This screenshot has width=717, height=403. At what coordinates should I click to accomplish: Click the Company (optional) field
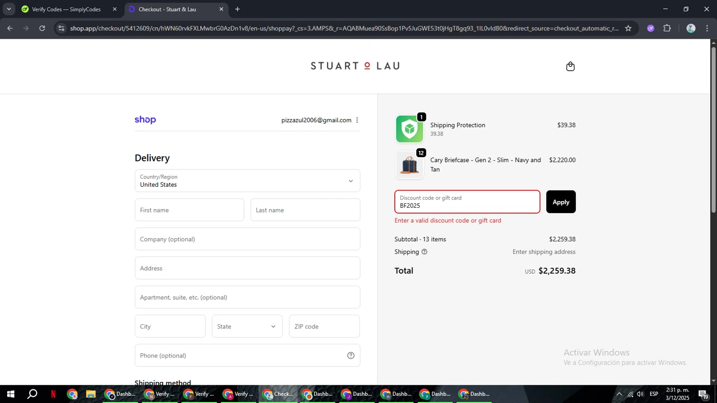pyautogui.click(x=247, y=239)
